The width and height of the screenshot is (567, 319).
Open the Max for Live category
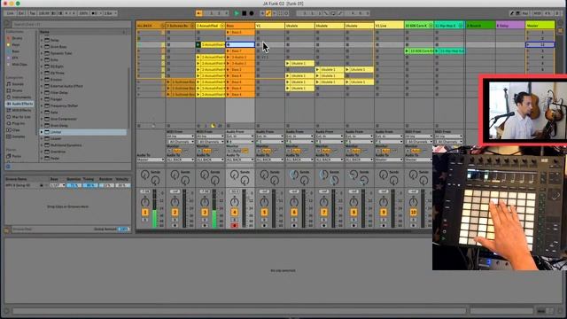point(21,117)
